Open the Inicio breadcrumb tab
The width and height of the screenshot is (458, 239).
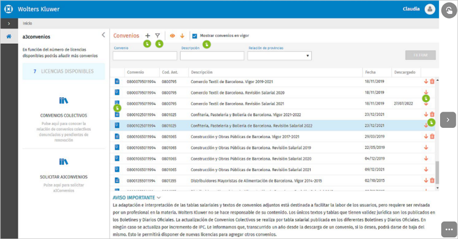(27, 23)
